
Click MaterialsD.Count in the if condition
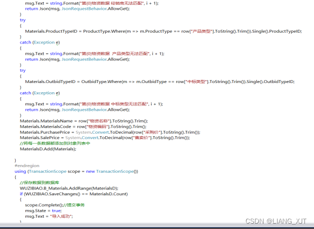click(109, 194)
